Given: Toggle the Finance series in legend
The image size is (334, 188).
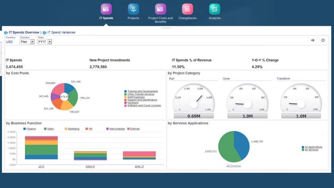Looking at the screenshot, I should pos(31,129).
